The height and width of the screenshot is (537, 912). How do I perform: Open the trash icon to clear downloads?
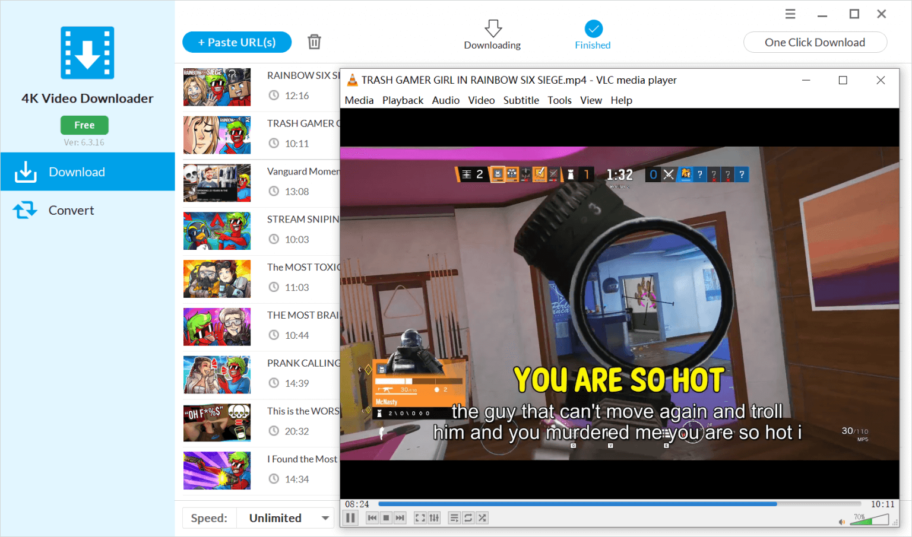click(314, 42)
